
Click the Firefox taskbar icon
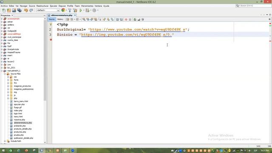[26, 150]
